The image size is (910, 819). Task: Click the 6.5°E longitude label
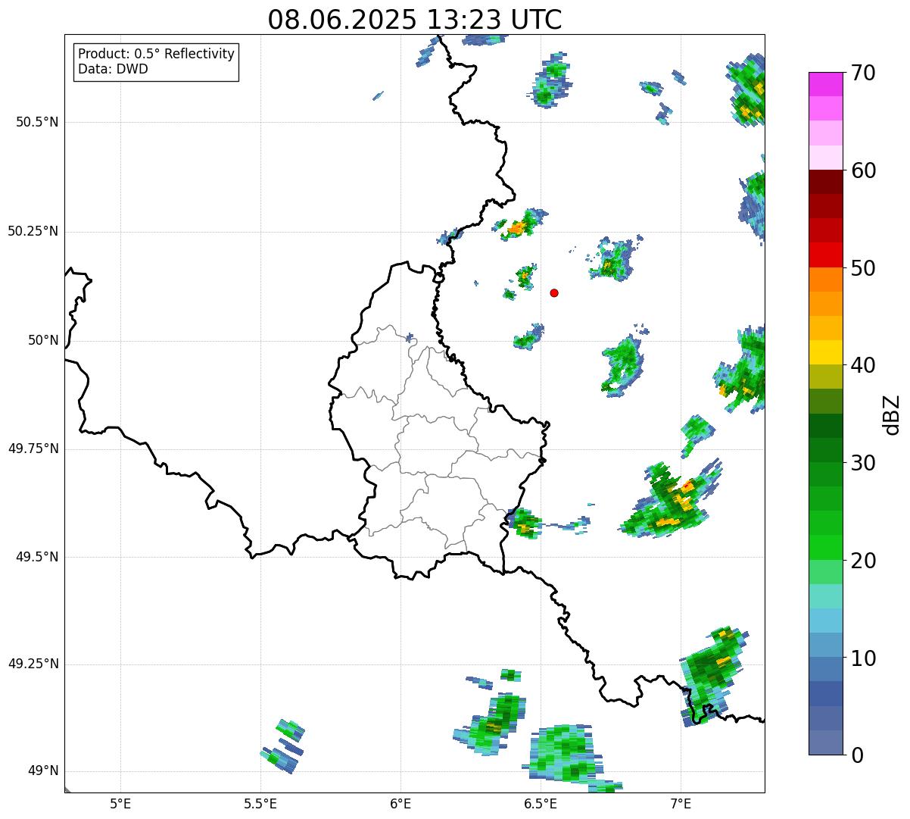[x=541, y=803]
